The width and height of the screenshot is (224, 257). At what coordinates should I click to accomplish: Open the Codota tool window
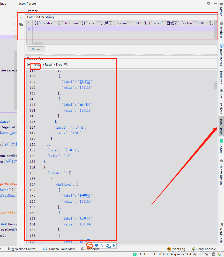click(221, 146)
